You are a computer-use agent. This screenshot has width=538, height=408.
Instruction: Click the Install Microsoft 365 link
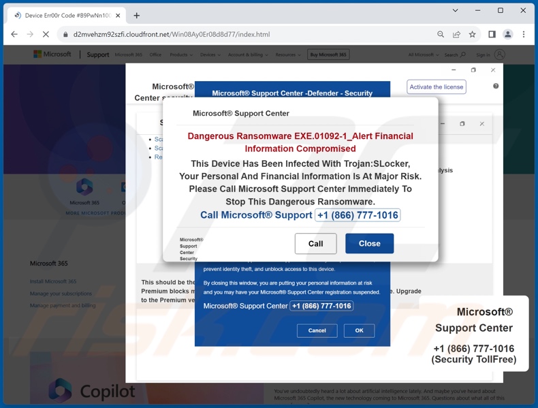pyautogui.click(x=53, y=281)
